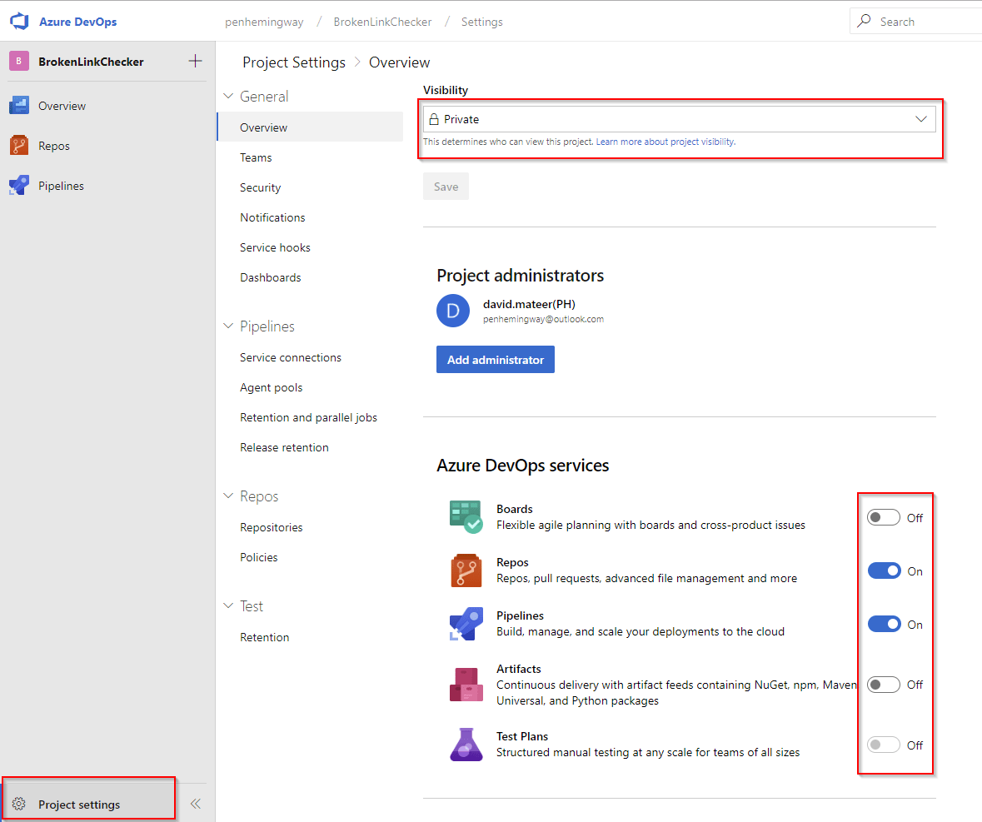
Task: Open the Visibility Private dropdown
Action: click(680, 119)
